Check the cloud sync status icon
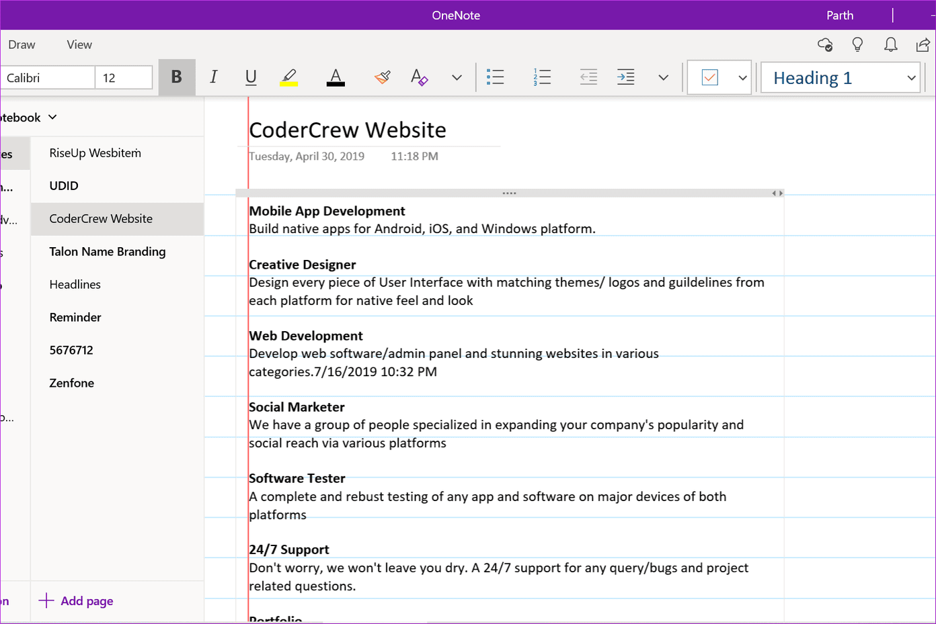 pos(825,45)
